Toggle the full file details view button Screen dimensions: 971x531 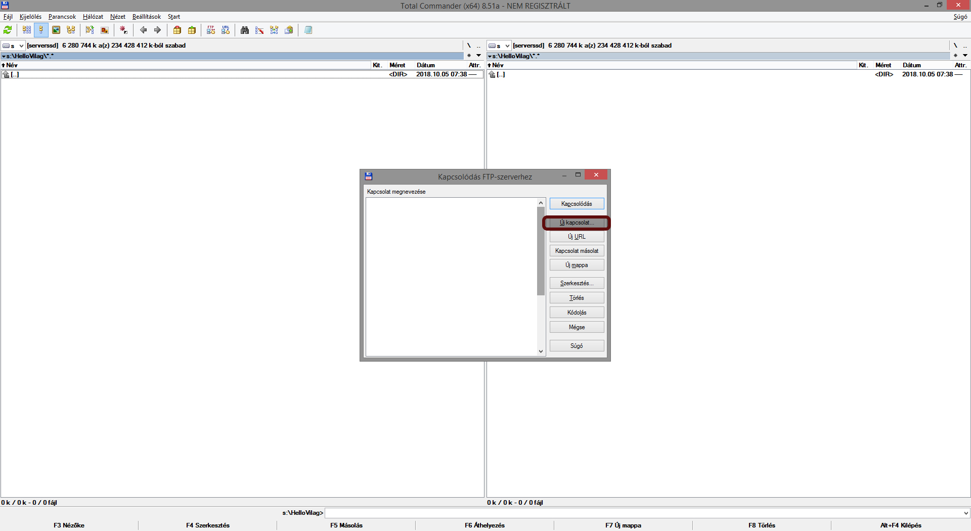pyautogui.click(x=41, y=30)
